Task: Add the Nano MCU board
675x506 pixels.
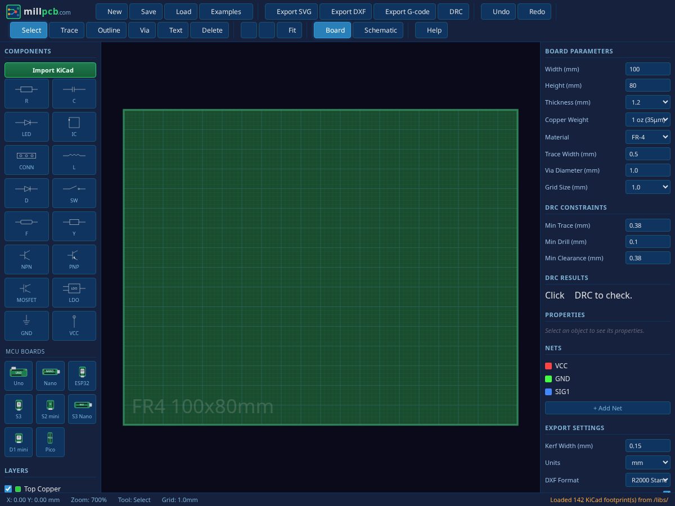Action: click(50, 376)
